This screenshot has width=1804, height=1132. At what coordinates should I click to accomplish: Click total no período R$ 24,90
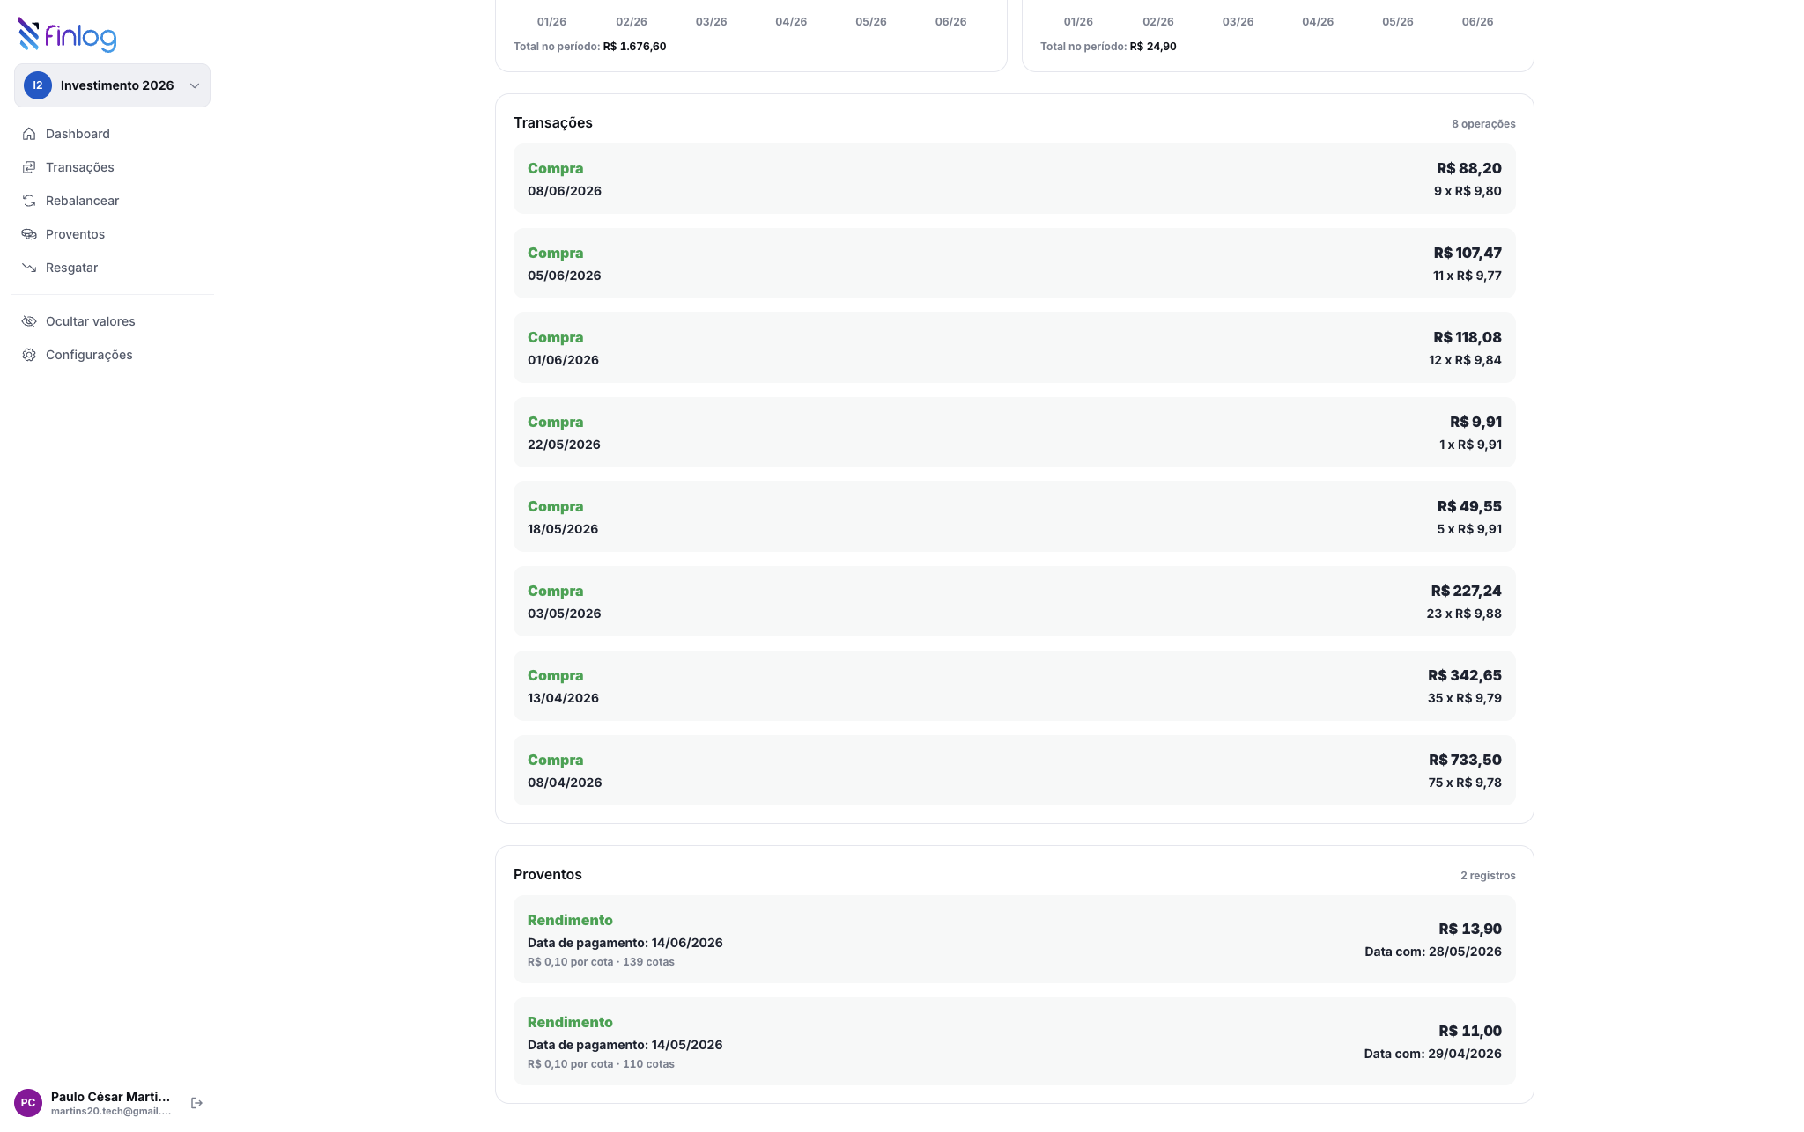pyautogui.click(x=1108, y=47)
